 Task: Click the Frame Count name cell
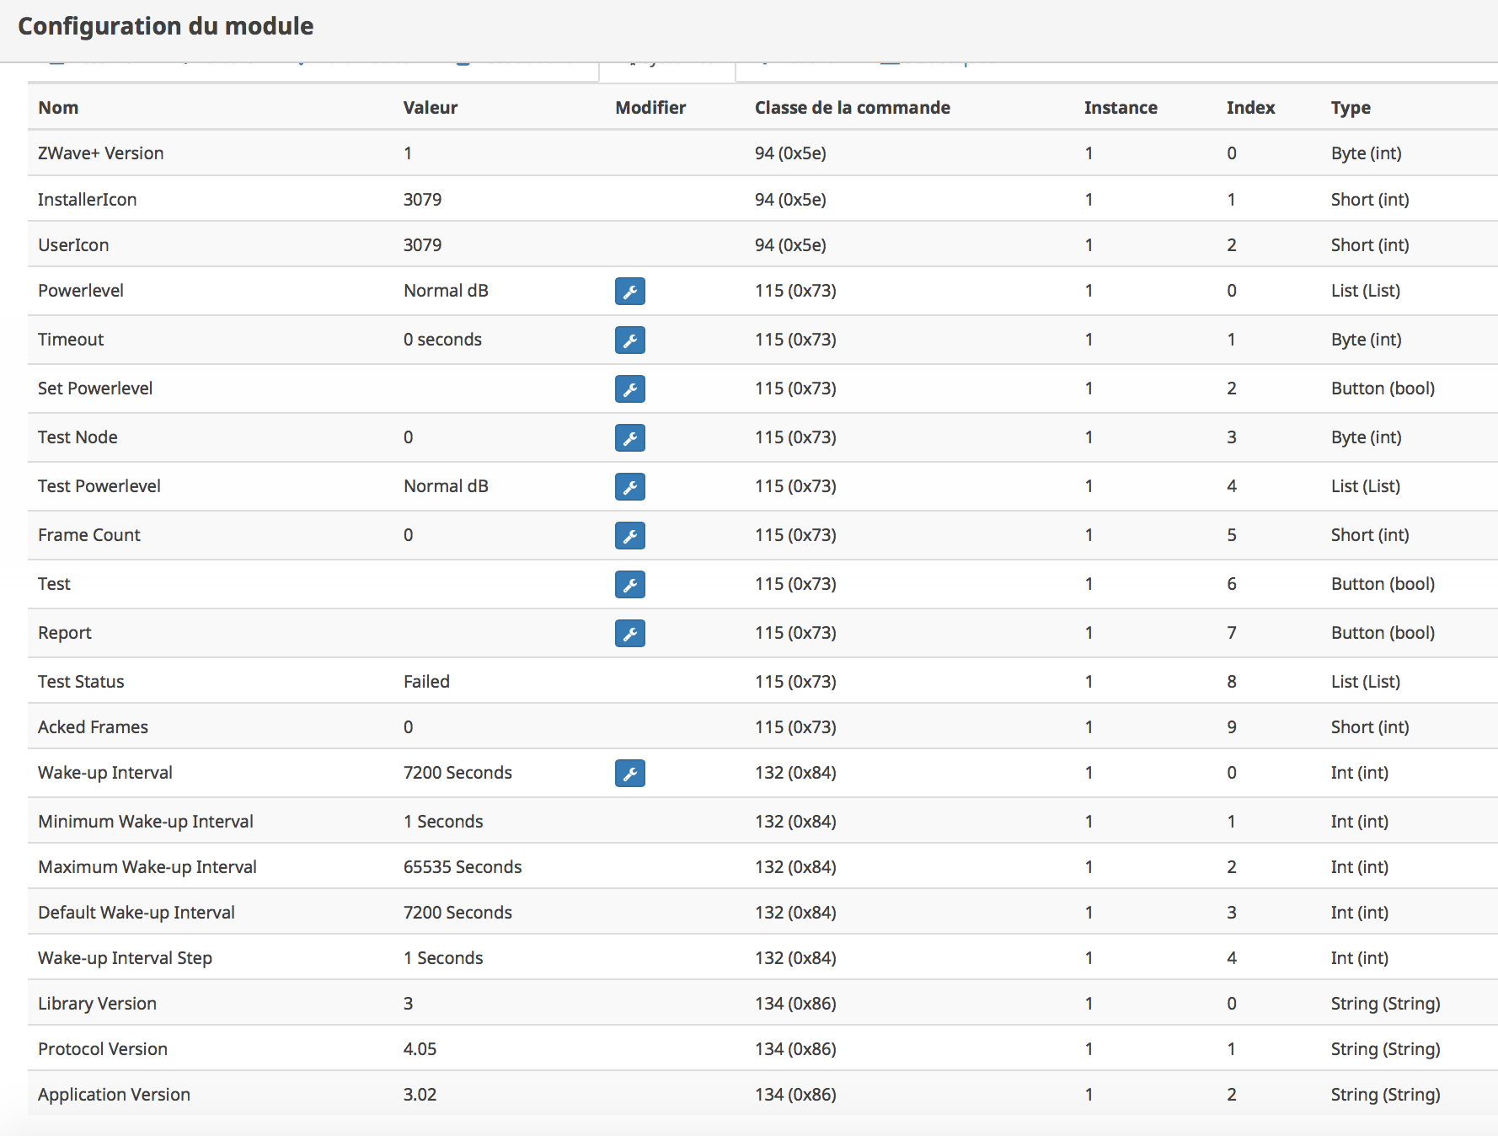(x=89, y=535)
